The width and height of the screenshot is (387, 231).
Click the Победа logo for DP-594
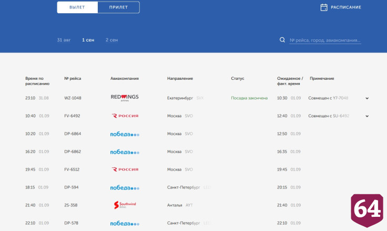(125, 187)
